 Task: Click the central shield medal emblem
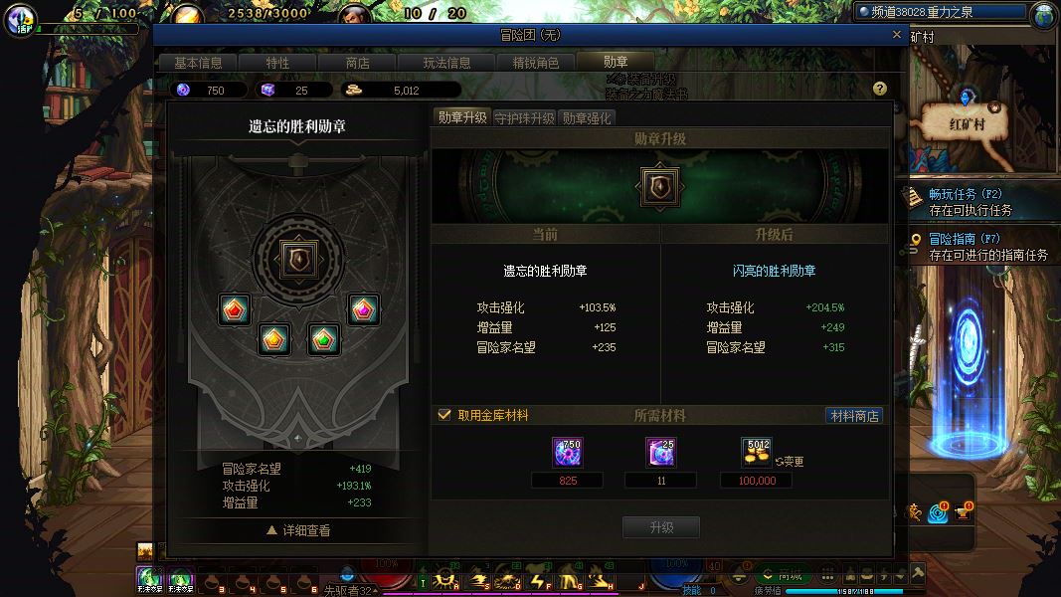[298, 260]
